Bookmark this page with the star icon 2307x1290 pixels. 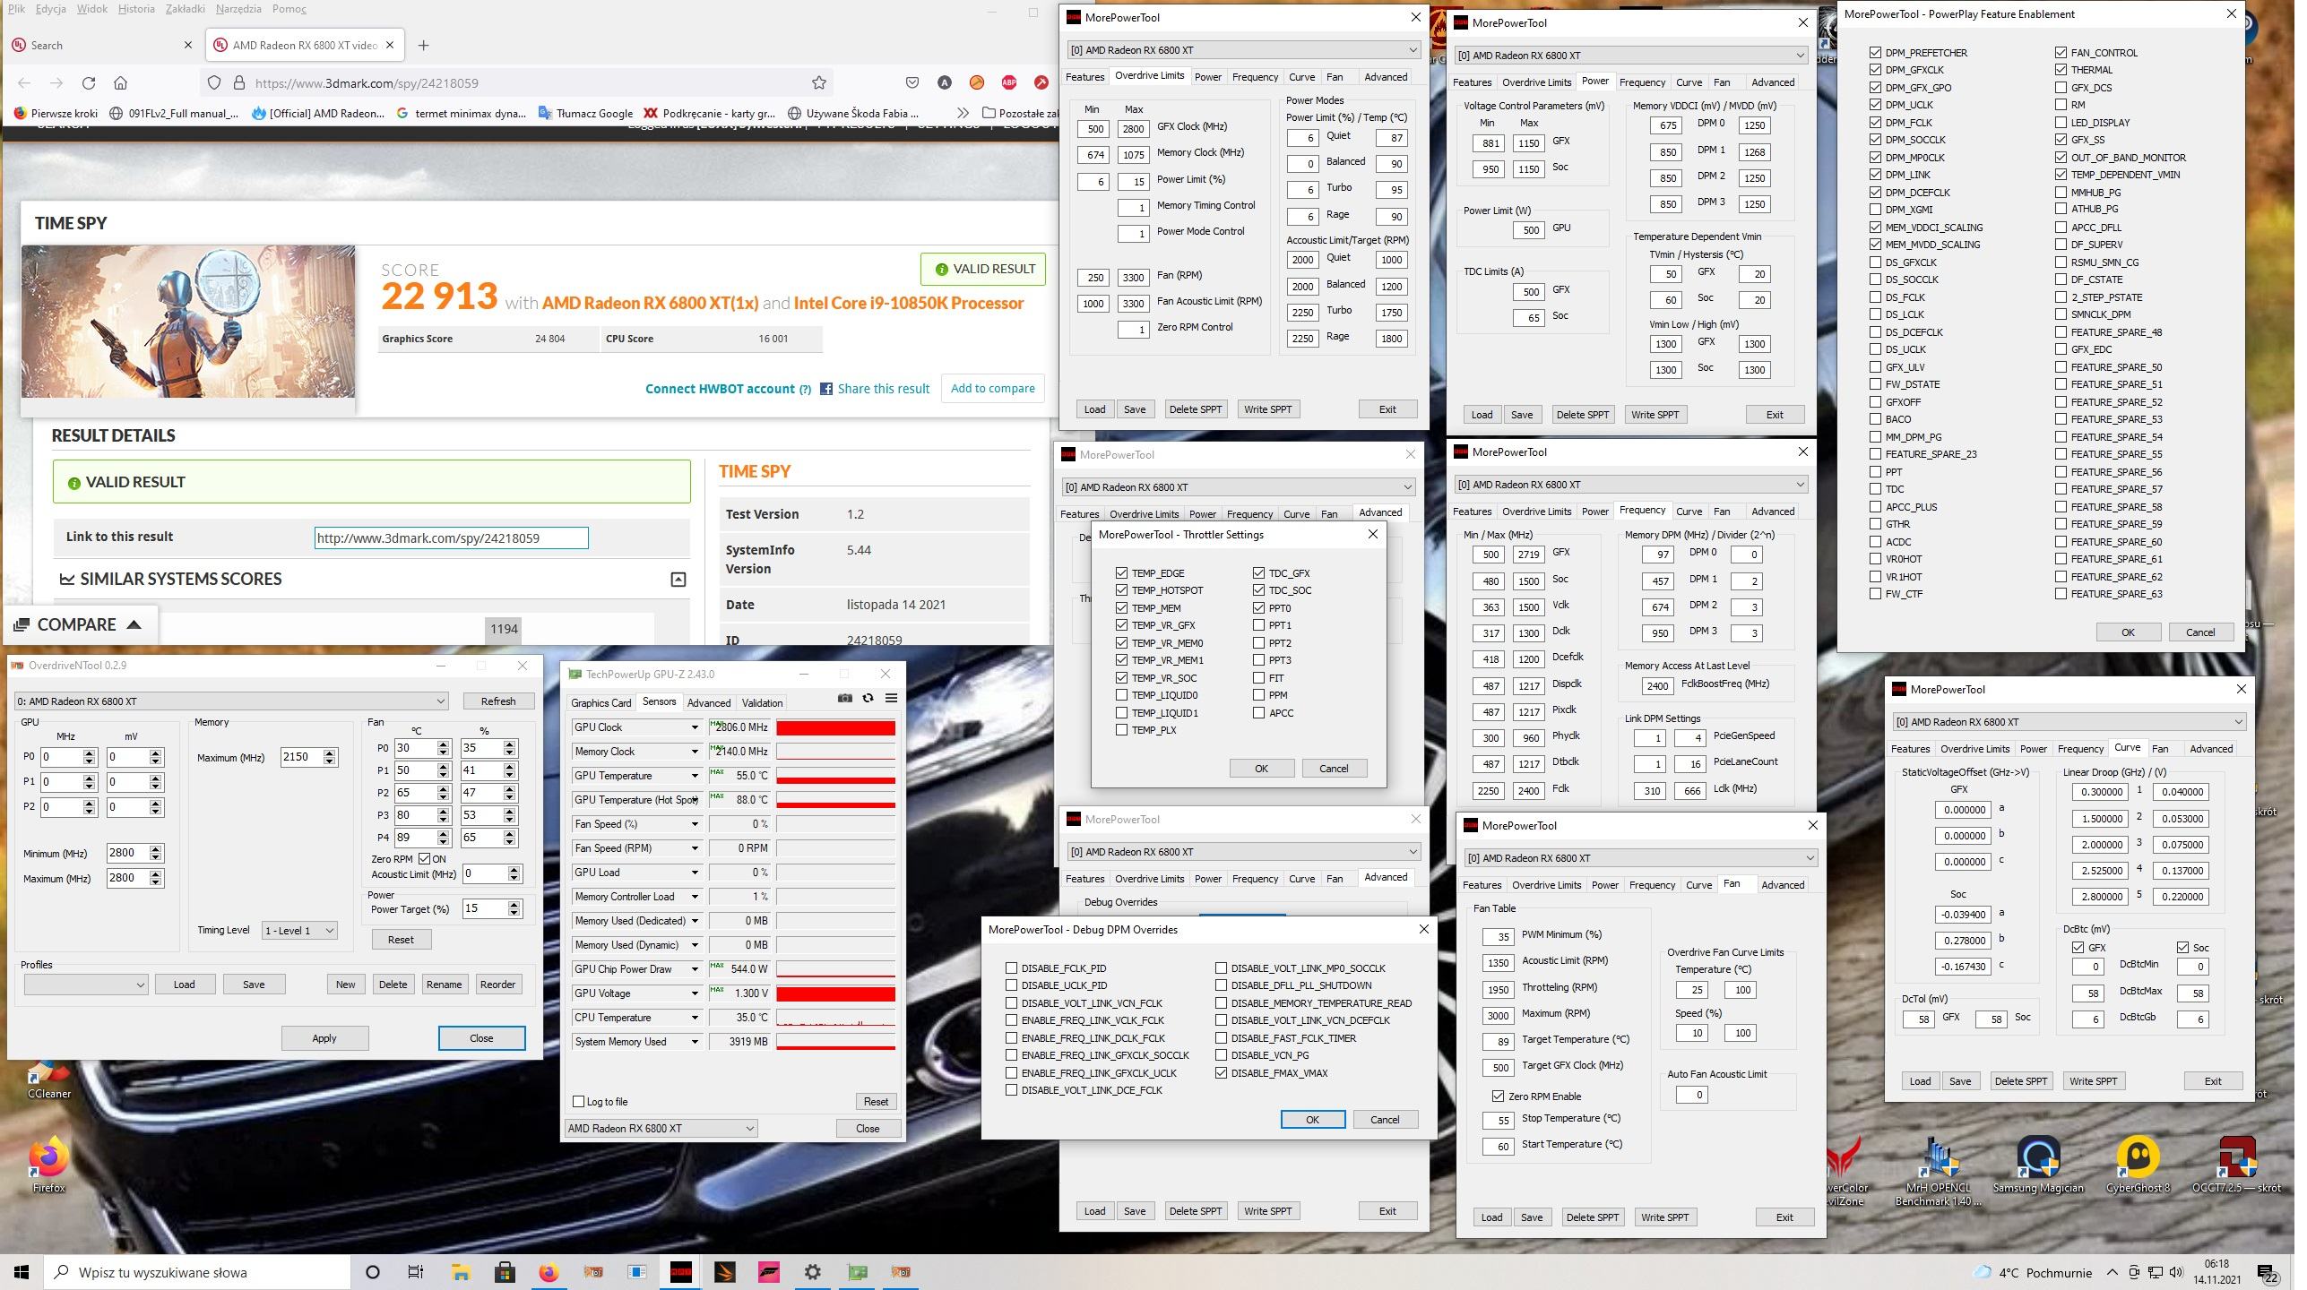coord(818,83)
